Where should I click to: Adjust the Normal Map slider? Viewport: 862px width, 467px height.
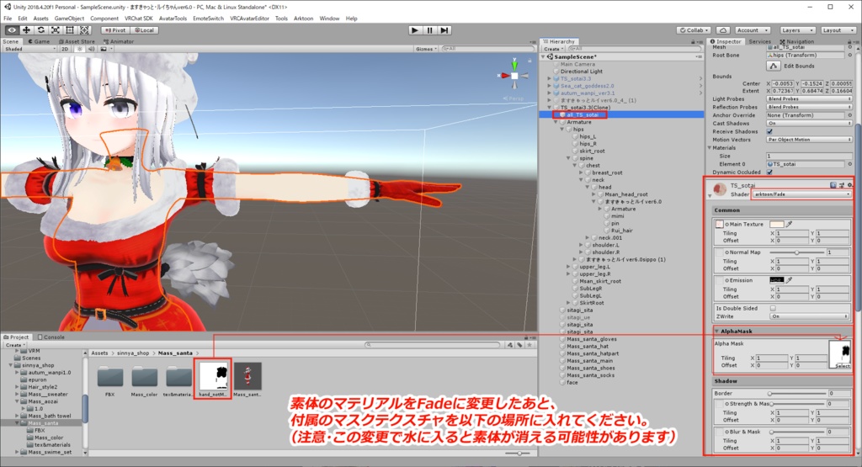point(797,252)
